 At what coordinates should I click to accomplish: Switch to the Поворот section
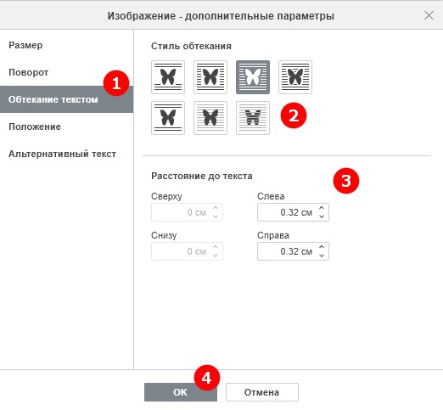coord(66,72)
